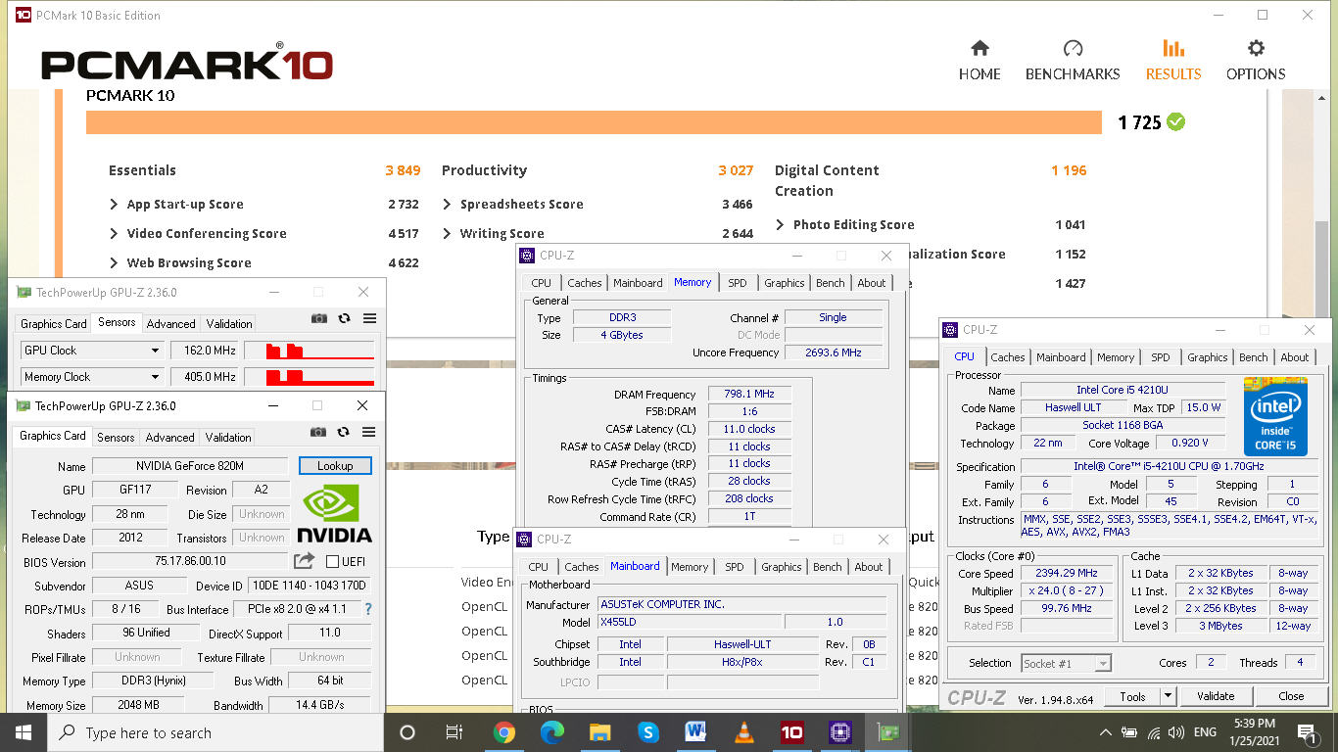
Task: Click GPU name field NVIDIA GeForce 820M
Action: tap(190, 466)
